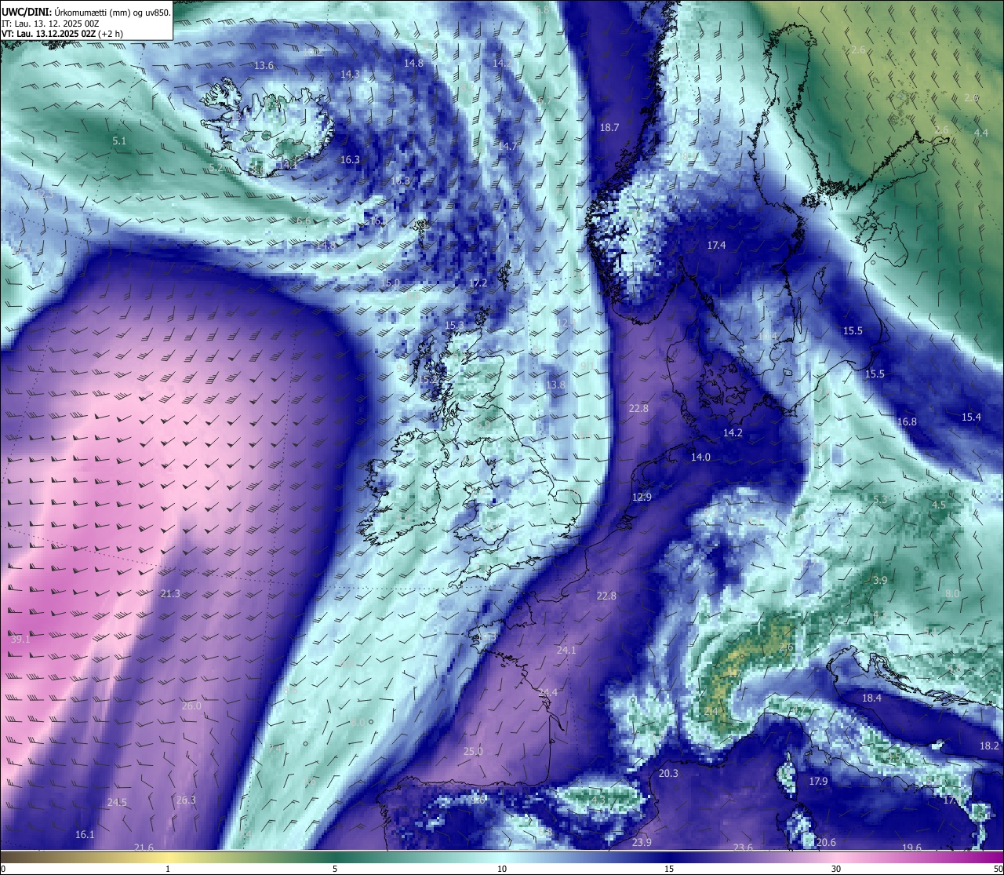Click the 13.6 value north of Iceland

264,66
